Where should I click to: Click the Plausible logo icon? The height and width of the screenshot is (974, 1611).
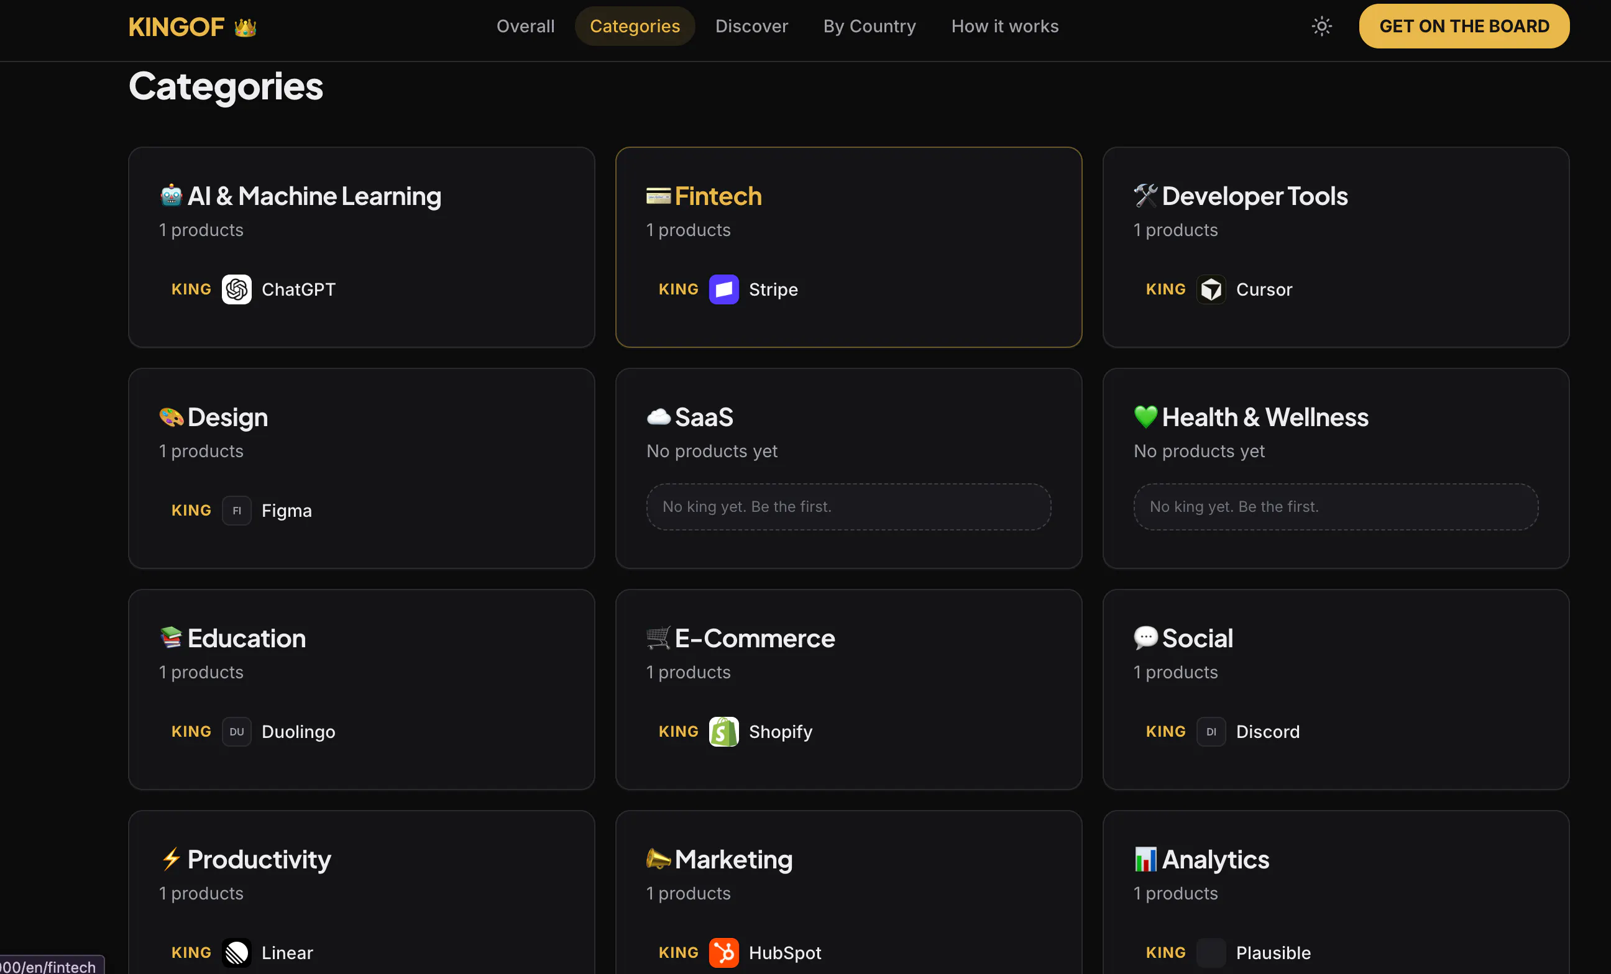[x=1211, y=953]
